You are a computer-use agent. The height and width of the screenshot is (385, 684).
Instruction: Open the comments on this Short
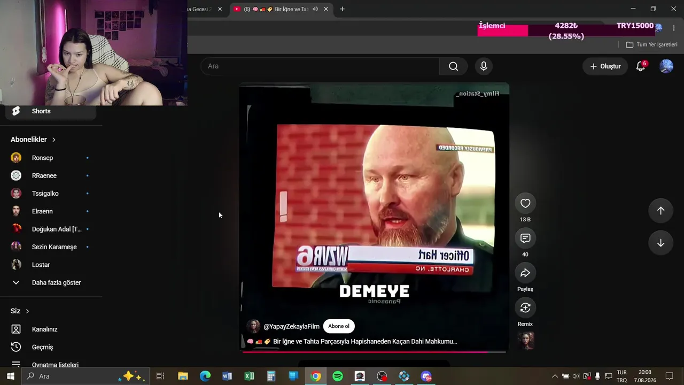point(525,238)
